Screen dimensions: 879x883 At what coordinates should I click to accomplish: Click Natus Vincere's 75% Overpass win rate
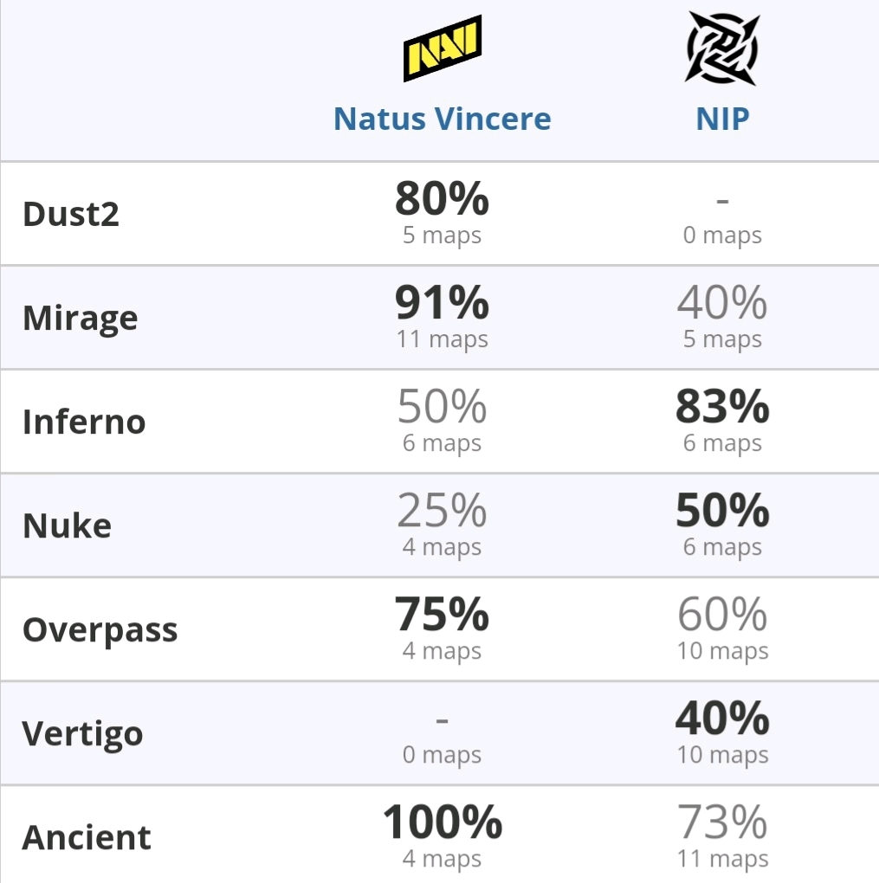pos(443,614)
